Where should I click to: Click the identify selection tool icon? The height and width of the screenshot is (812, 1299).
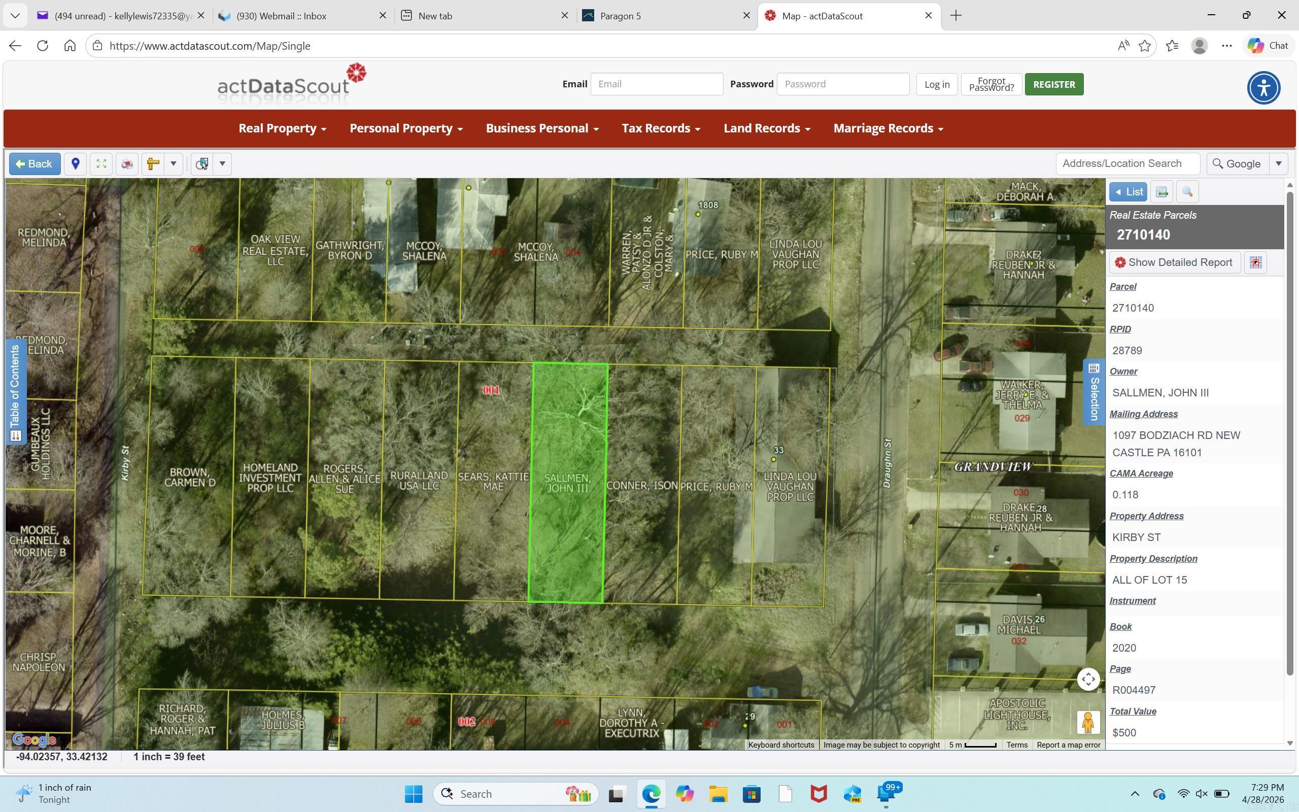[x=202, y=164]
